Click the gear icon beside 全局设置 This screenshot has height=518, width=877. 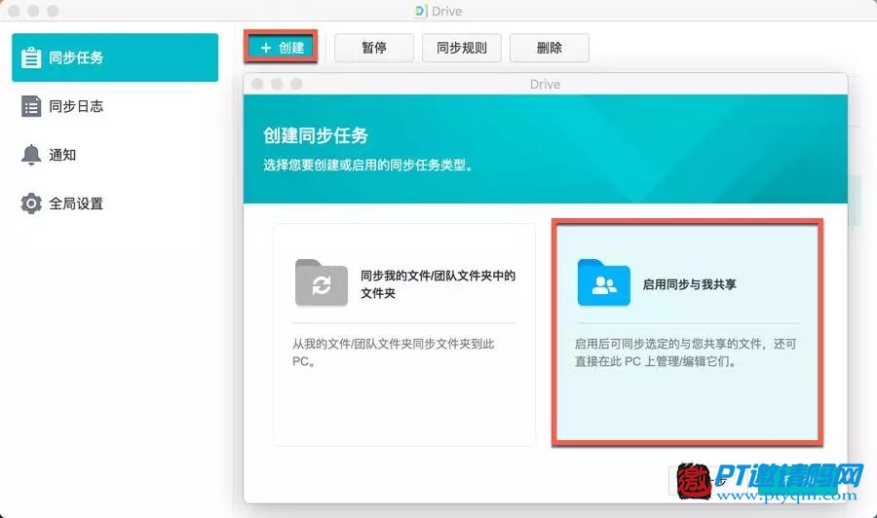31,203
